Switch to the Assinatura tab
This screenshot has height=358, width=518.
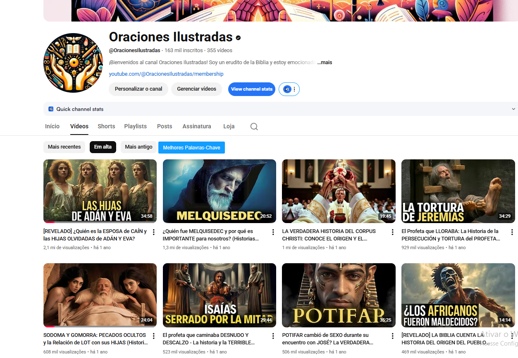[x=197, y=126]
